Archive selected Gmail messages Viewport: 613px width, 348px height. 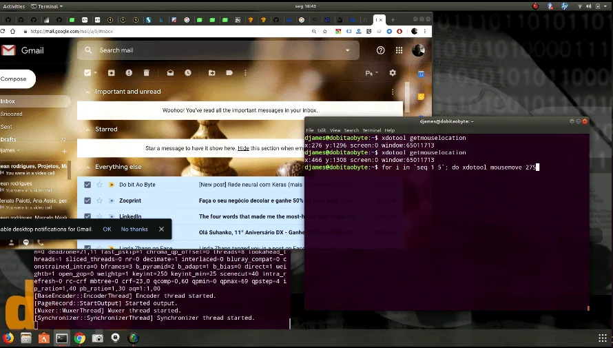pyautogui.click(x=112, y=73)
